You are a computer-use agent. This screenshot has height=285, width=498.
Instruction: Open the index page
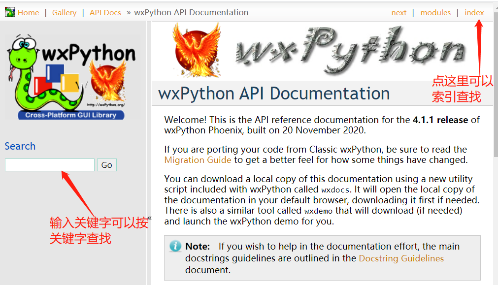[x=474, y=12]
